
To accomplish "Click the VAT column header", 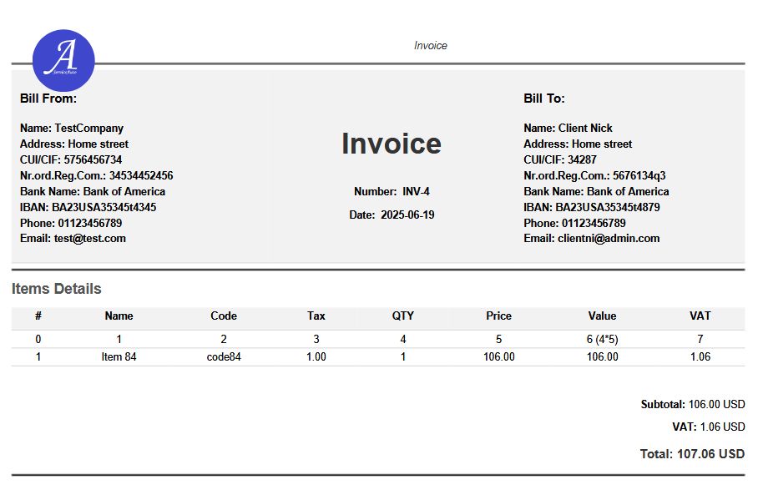I will 700,316.
